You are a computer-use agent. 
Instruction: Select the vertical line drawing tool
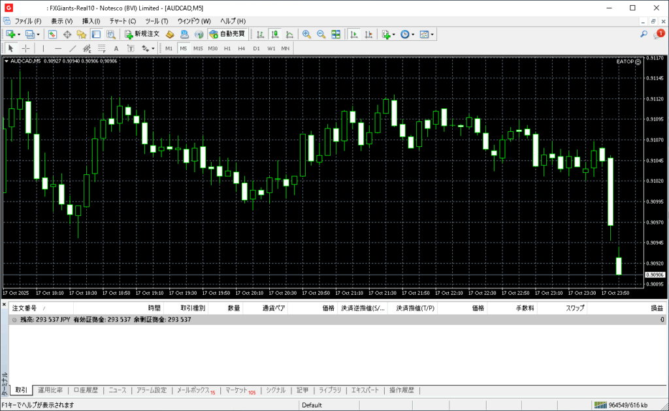(x=44, y=48)
